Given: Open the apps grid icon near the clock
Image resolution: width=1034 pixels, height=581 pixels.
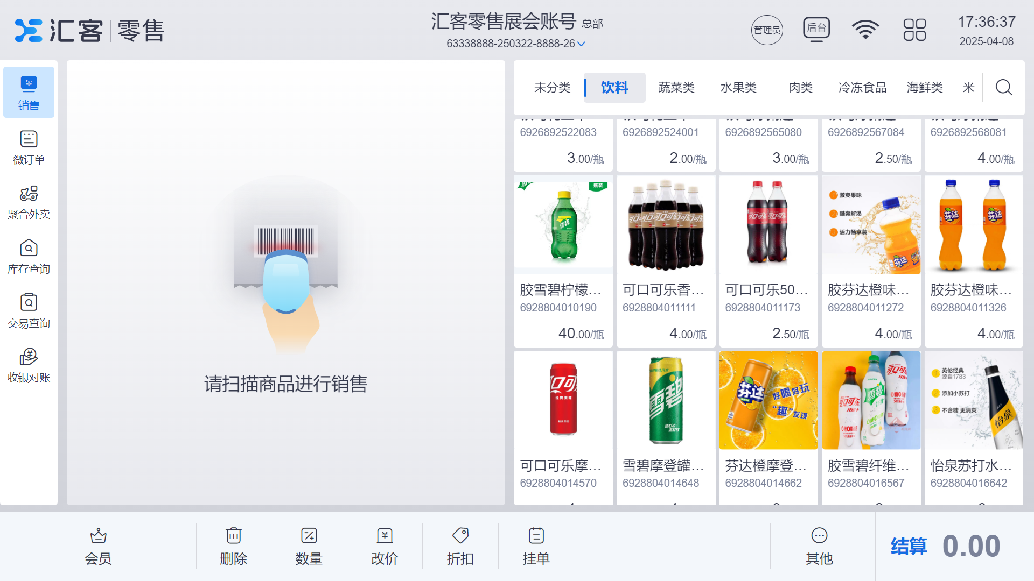Looking at the screenshot, I should point(914,31).
